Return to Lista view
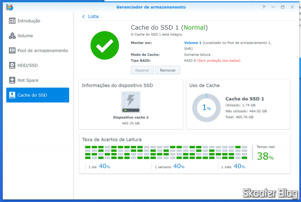The image size is (301, 202). click(93, 16)
